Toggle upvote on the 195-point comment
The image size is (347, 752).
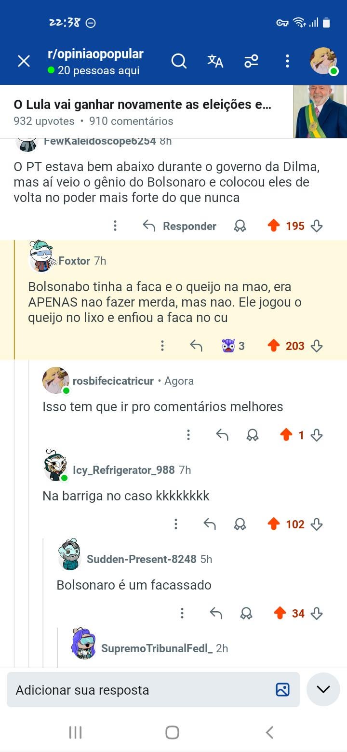[274, 226]
